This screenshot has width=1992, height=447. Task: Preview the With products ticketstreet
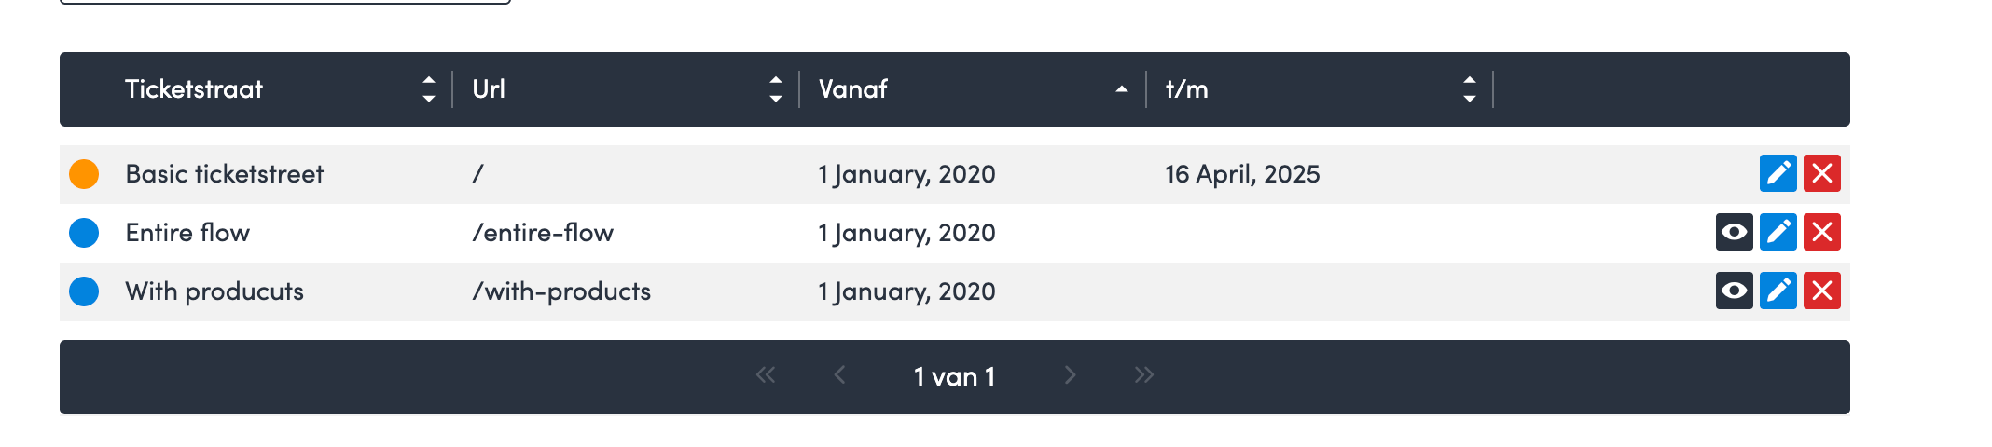tap(1734, 291)
